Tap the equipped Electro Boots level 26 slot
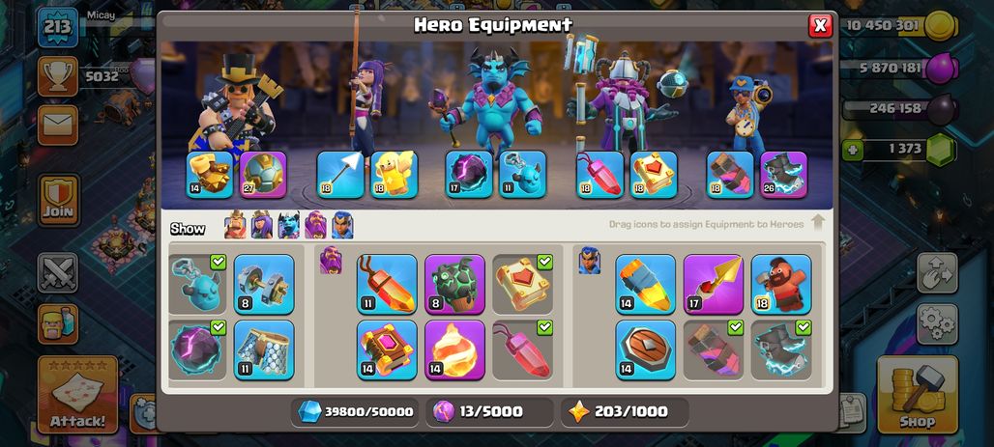The height and width of the screenshot is (447, 994). [783, 175]
